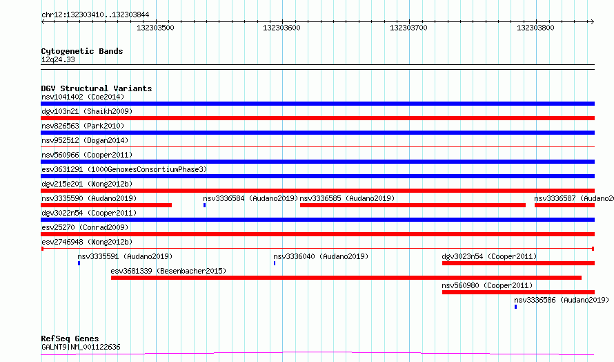Select the blue nsv1041402 variant bar
The width and height of the screenshot is (614, 362).
pyautogui.click(x=317, y=104)
